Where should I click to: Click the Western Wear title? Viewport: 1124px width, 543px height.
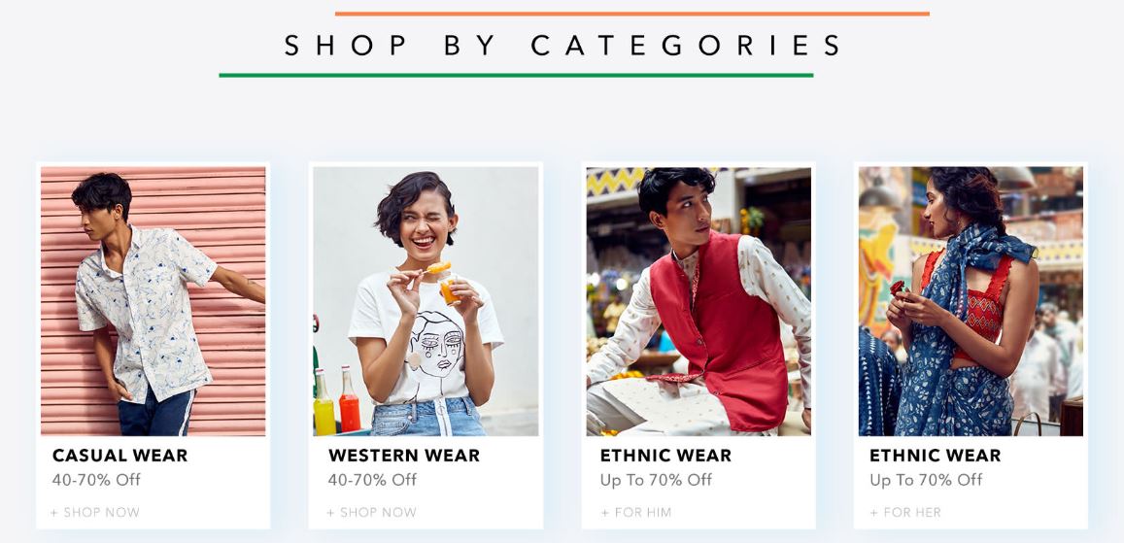coord(404,456)
